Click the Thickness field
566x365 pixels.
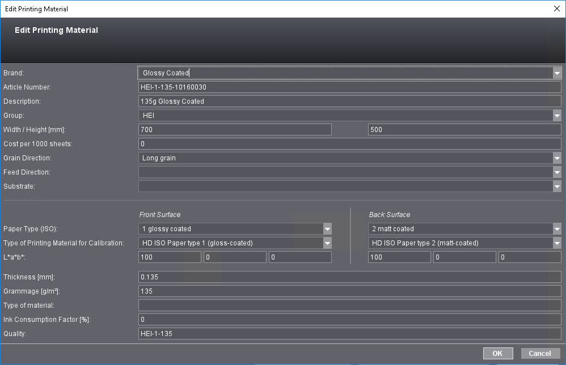pos(349,277)
